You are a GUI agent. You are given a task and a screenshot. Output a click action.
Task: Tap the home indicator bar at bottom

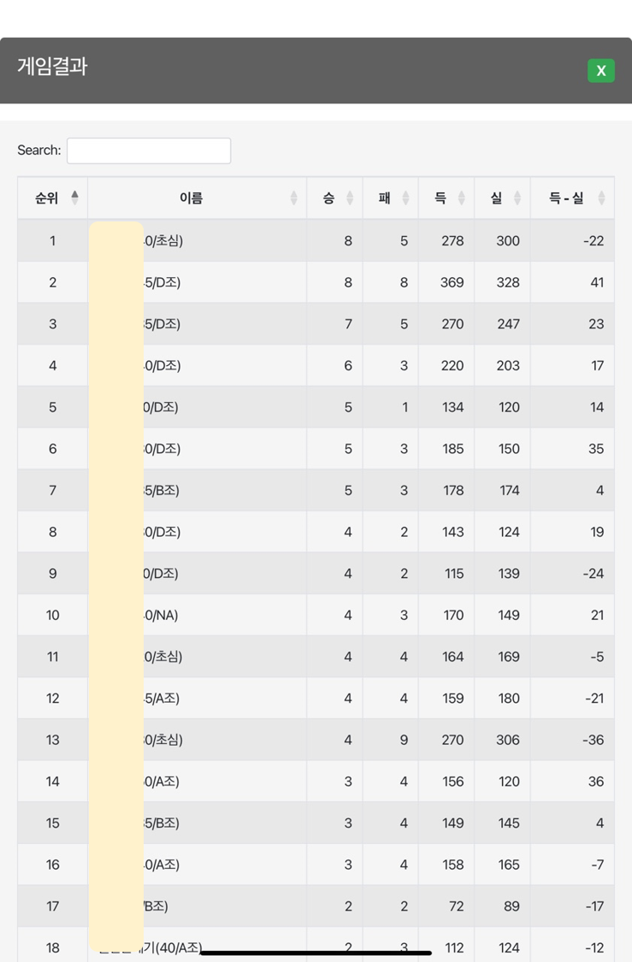[x=316, y=953]
